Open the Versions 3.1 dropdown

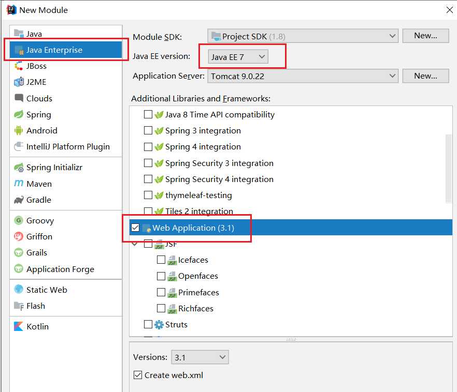pos(200,357)
